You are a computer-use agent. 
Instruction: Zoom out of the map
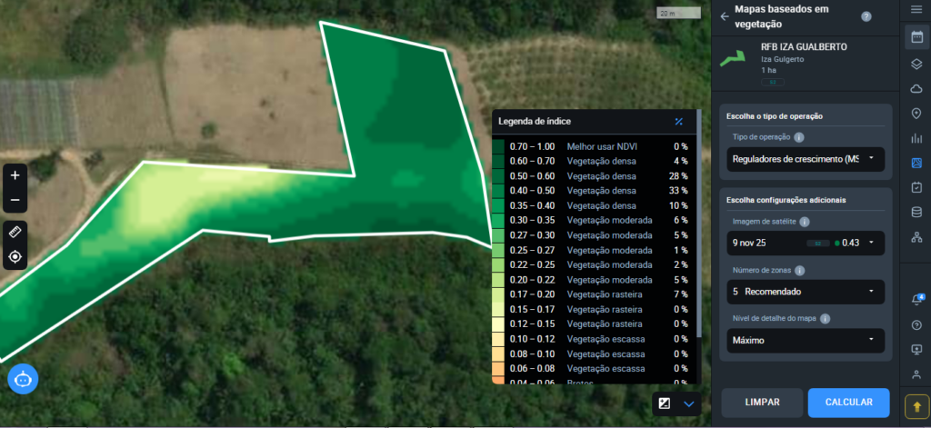click(15, 200)
